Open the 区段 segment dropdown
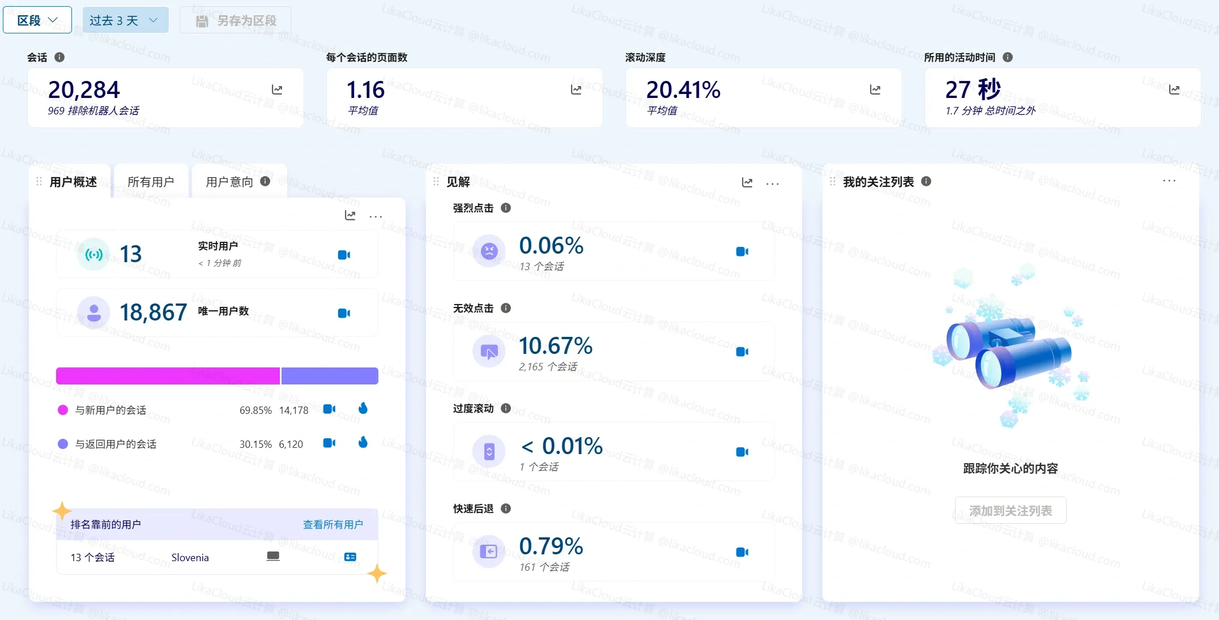Screen dimensions: 1219x620 click(x=37, y=19)
